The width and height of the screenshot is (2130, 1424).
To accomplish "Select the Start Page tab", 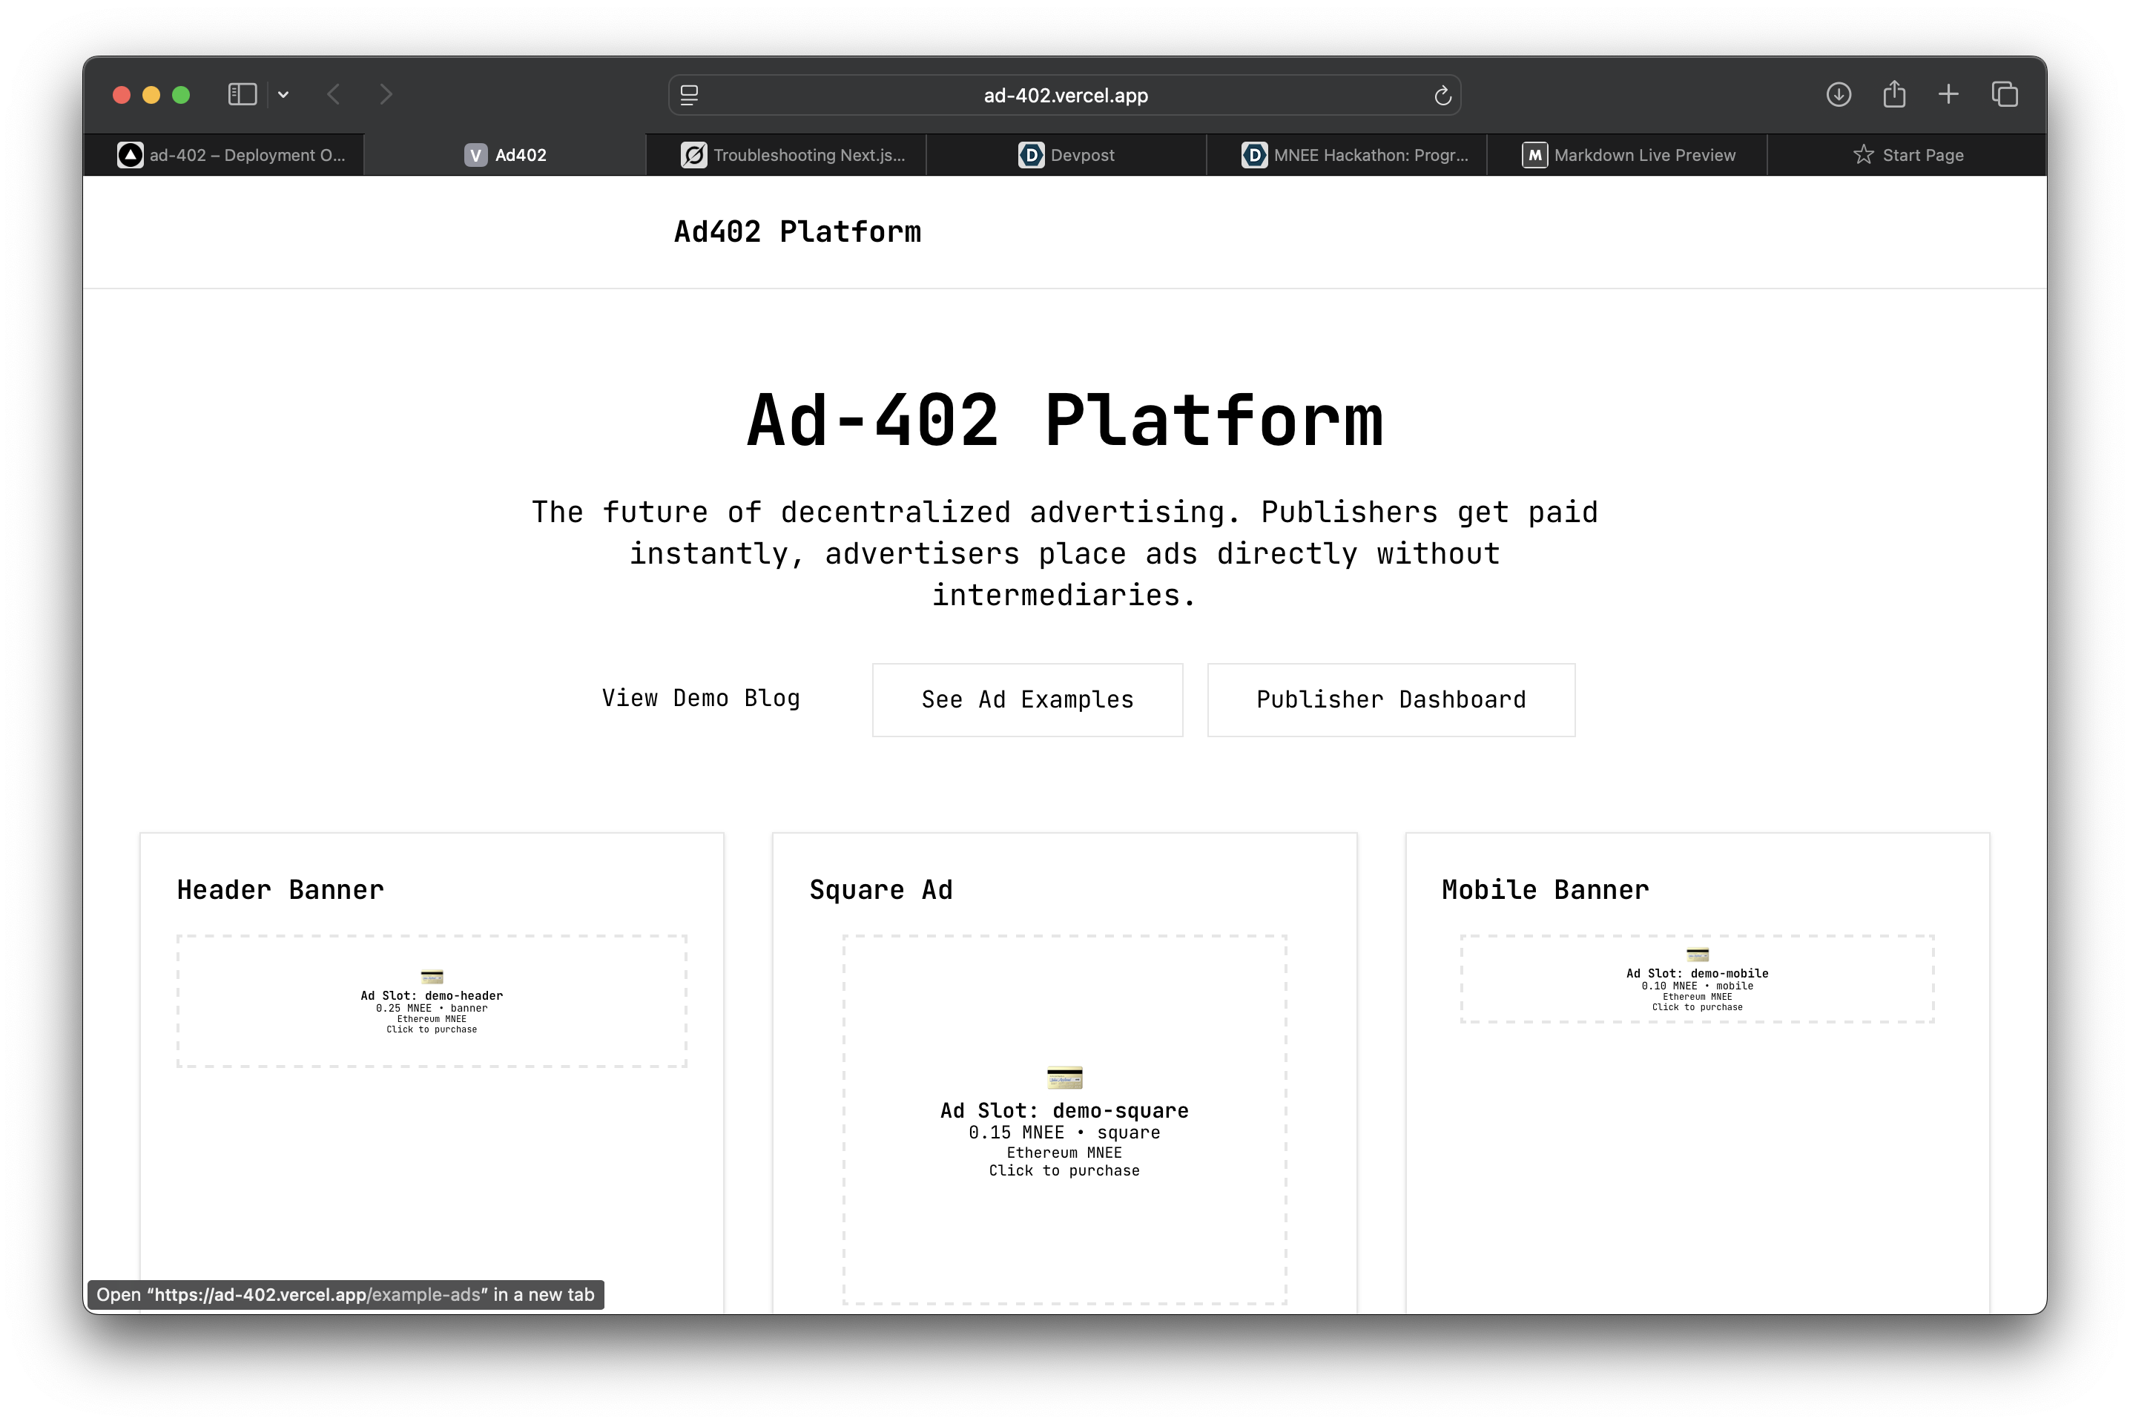I will (x=1908, y=155).
